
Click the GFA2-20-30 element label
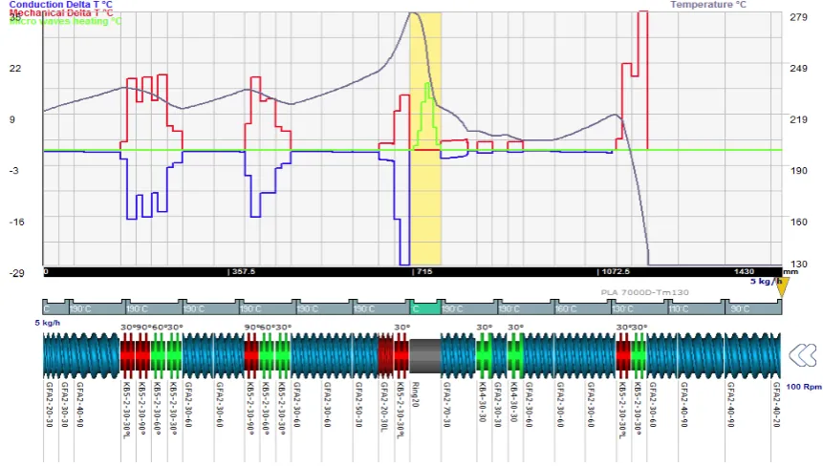tap(50, 404)
